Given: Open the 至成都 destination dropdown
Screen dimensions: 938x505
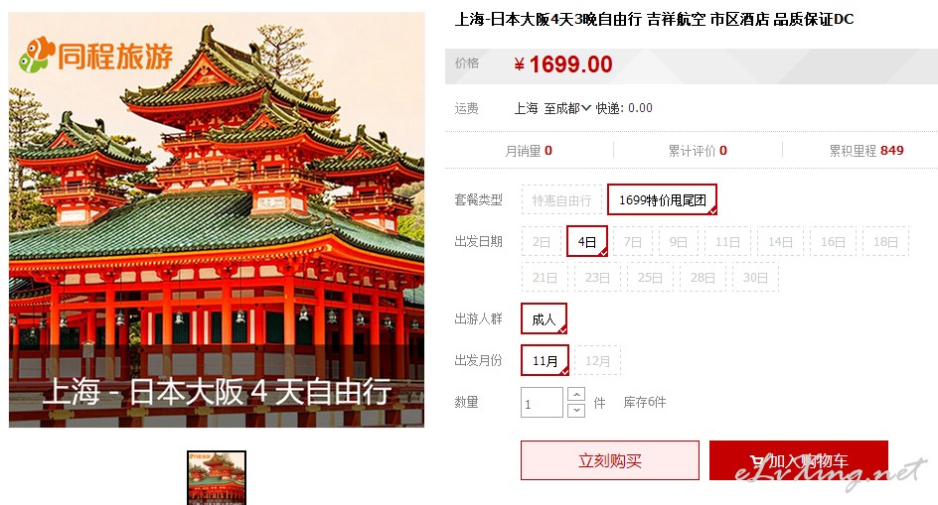Looking at the screenshot, I should (567, 108).
